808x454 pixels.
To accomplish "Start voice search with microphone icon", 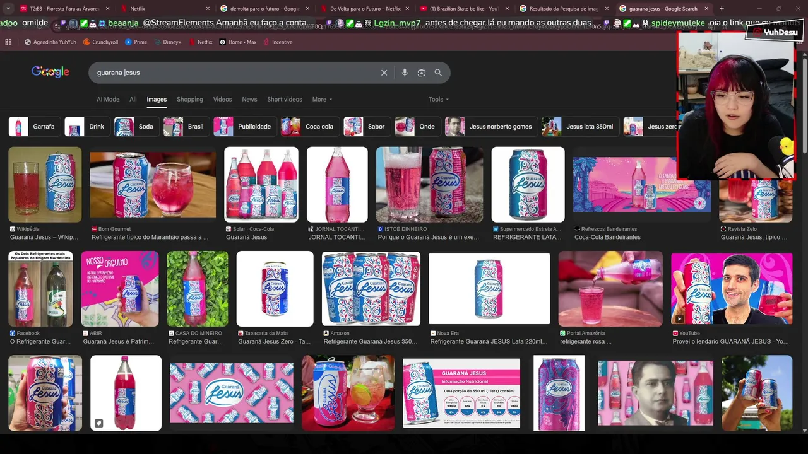I will pos(405,73).
